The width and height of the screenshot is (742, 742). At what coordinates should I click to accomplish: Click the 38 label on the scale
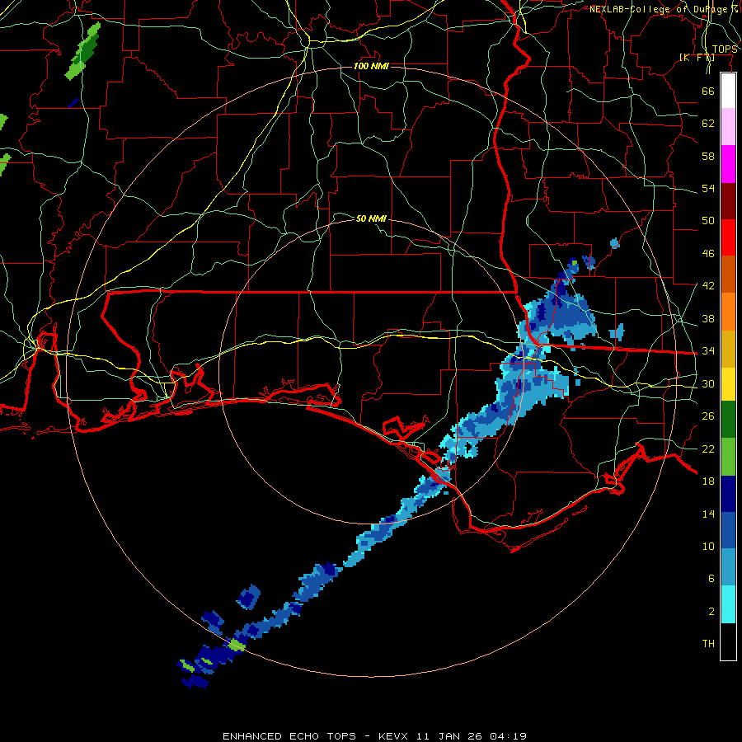pos(708,318)
